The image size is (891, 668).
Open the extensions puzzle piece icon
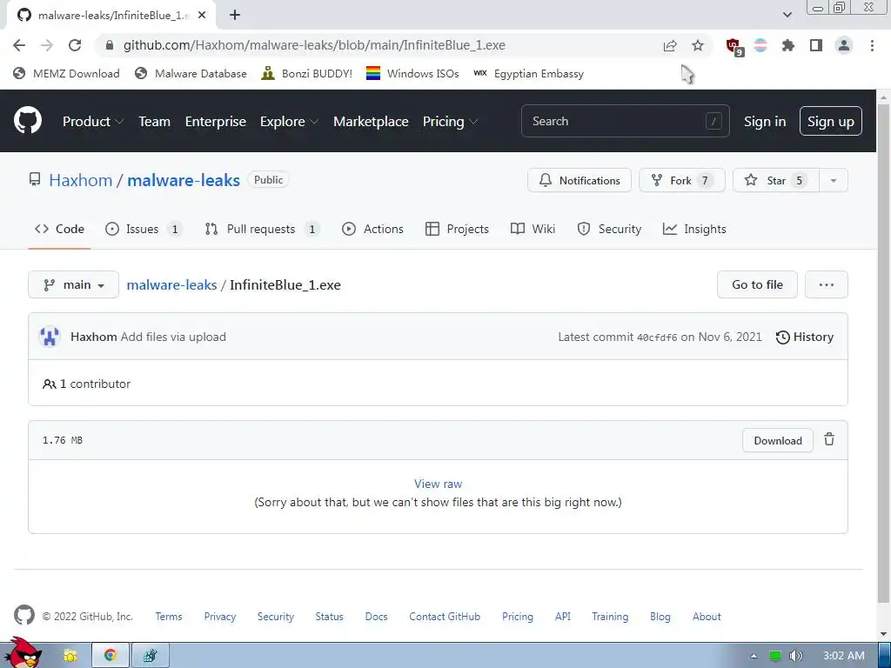pos(787,45)
